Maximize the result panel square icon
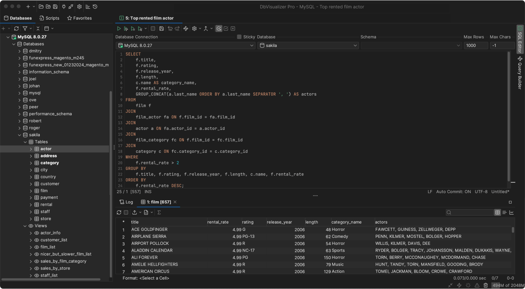 point(510,202)
